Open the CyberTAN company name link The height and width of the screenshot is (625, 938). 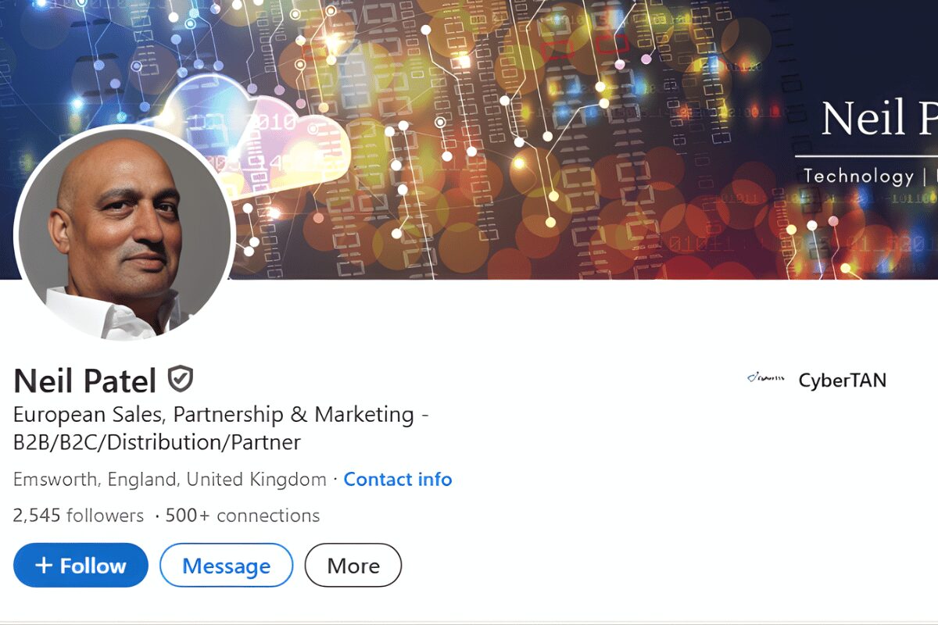[x=842, y=380]
